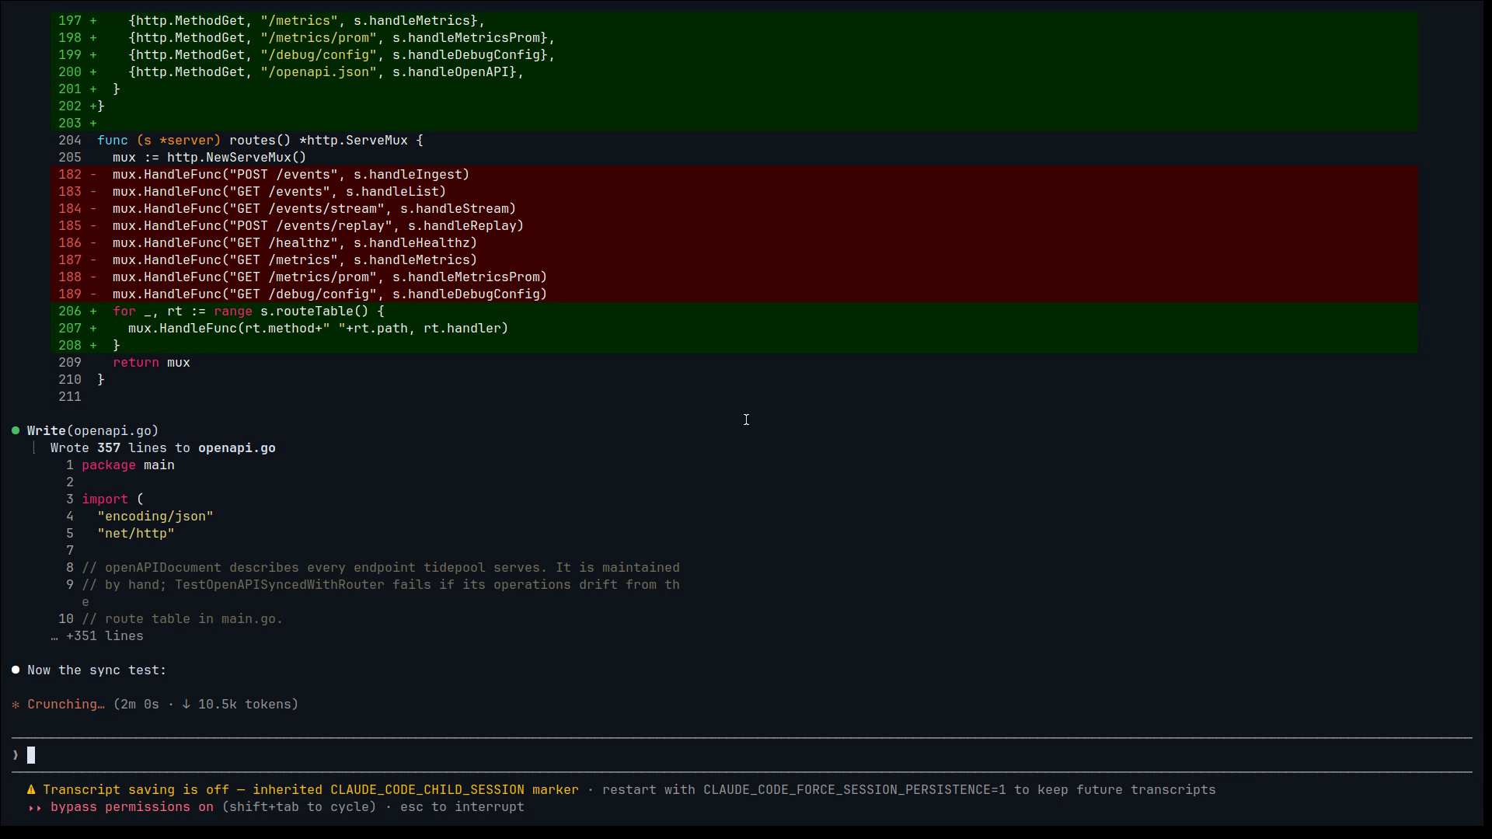Click line 209 'return mux'

(x=152, y=363)
